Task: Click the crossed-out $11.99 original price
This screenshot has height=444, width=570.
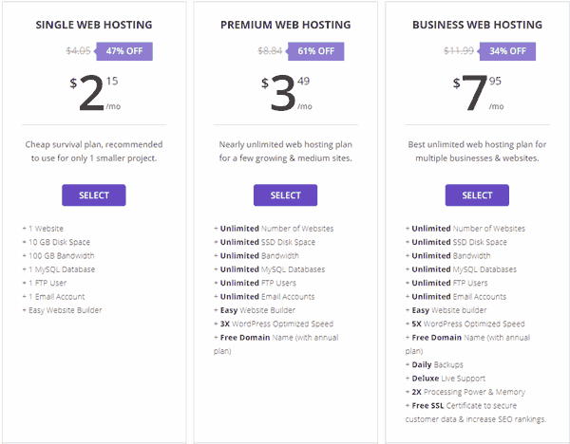Action: [x=461, y=52]
